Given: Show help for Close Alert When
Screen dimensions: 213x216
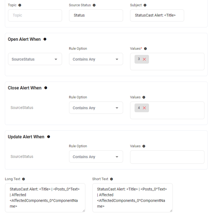Looking at the screenshot, I should 46,88.
